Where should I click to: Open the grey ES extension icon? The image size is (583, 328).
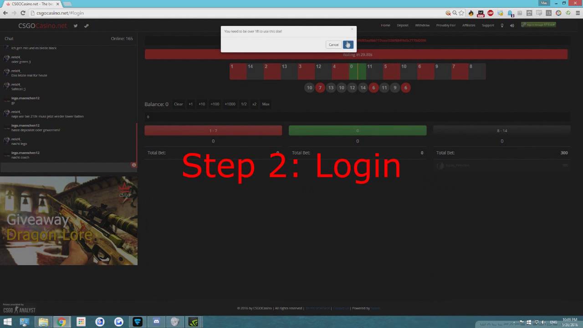tap(549, 13)
